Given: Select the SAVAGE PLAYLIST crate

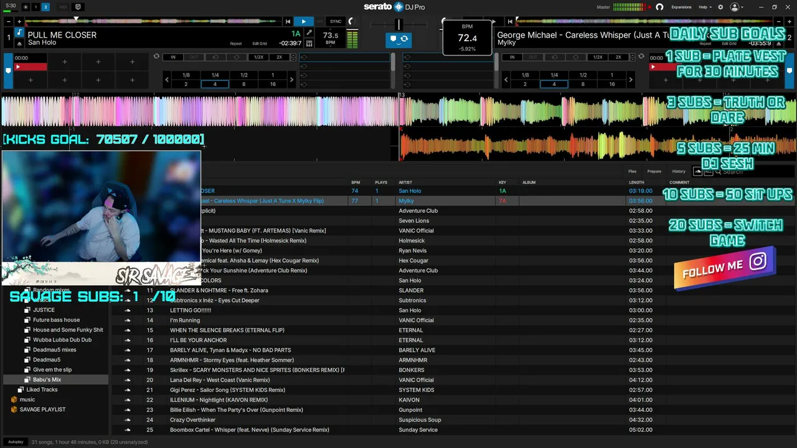Looking at the screenshot, I should coord(42,409).
